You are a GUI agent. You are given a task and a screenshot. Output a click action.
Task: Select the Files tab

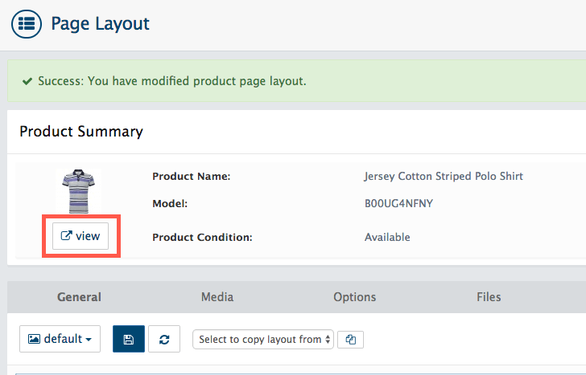(489, 297)
